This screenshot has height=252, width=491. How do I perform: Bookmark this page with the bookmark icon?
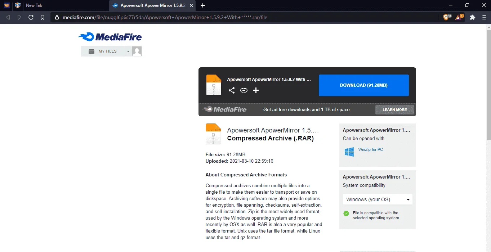click(x=43, y=17)
